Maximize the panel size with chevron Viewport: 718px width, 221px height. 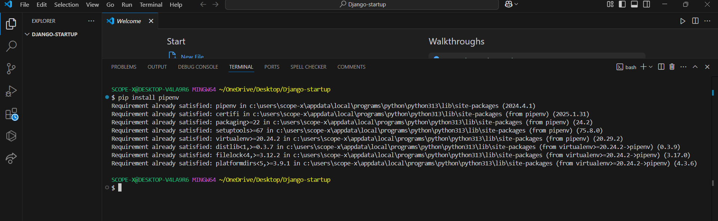[695, 66]
